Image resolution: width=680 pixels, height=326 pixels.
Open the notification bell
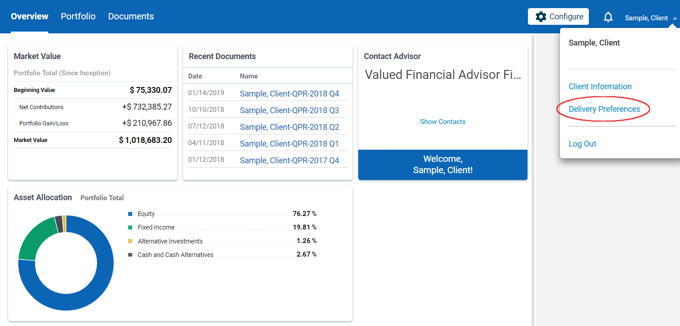[608, 16]
